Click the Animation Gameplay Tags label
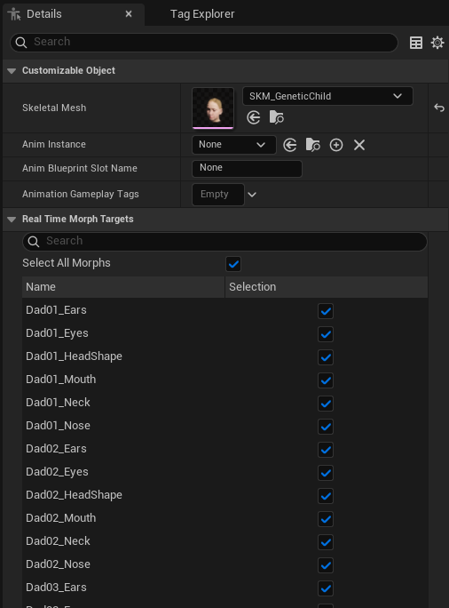 click(81, 194)
